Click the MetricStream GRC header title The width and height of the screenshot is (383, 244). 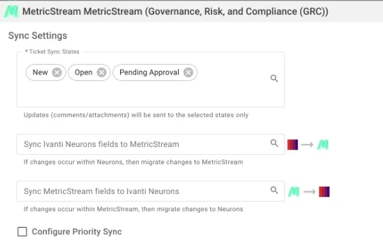tap(175, 12)
